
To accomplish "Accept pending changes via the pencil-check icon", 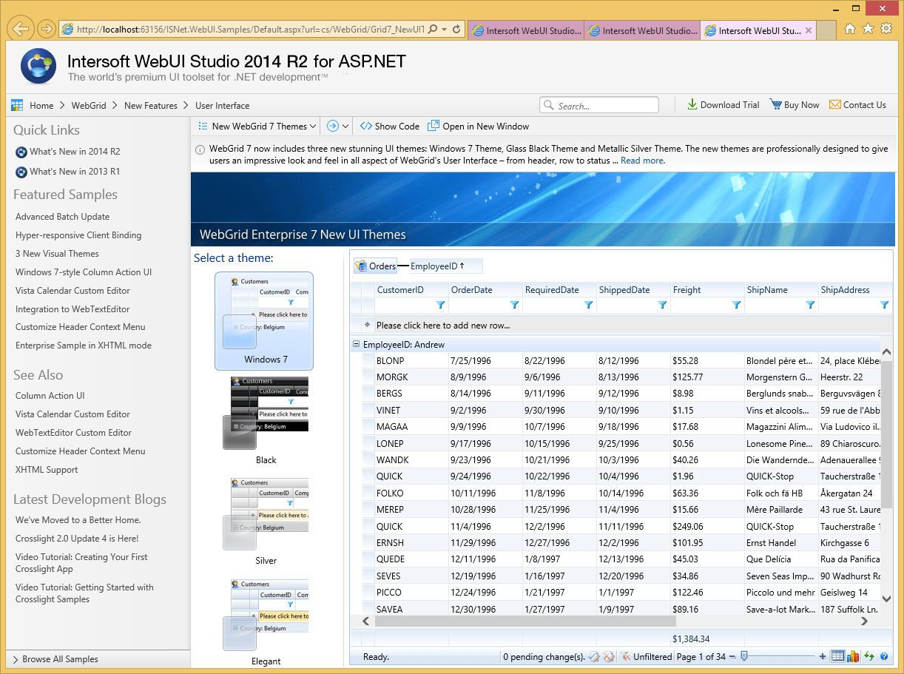I will click(595, 656).
